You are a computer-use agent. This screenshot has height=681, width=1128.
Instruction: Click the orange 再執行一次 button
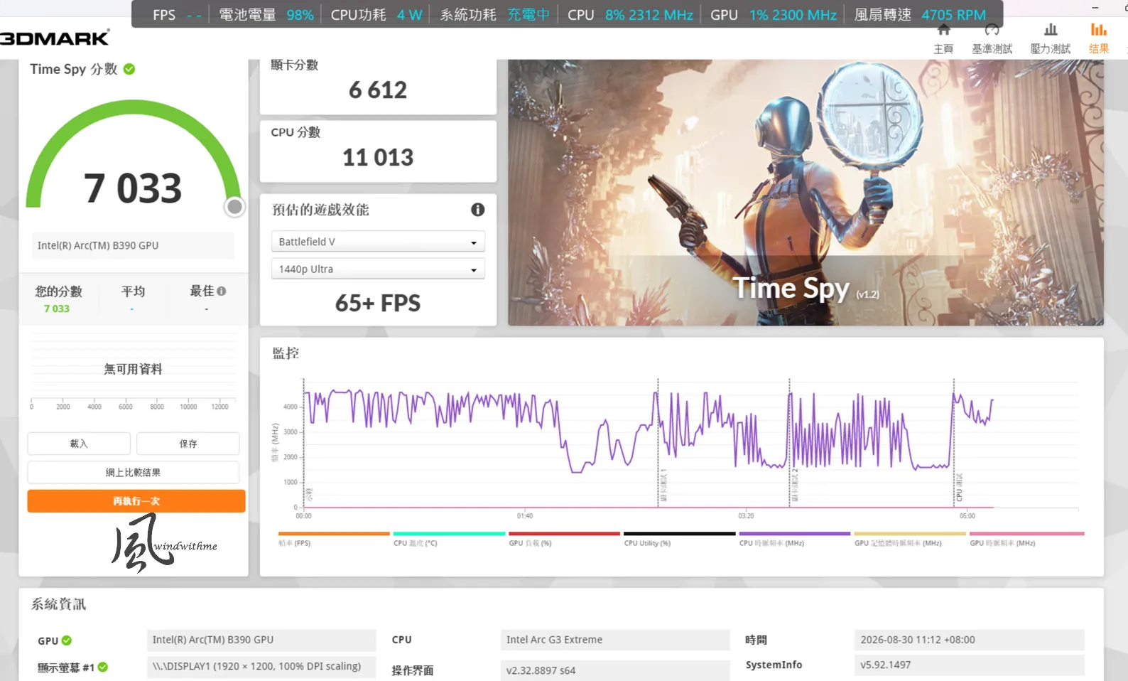(136, 501)
